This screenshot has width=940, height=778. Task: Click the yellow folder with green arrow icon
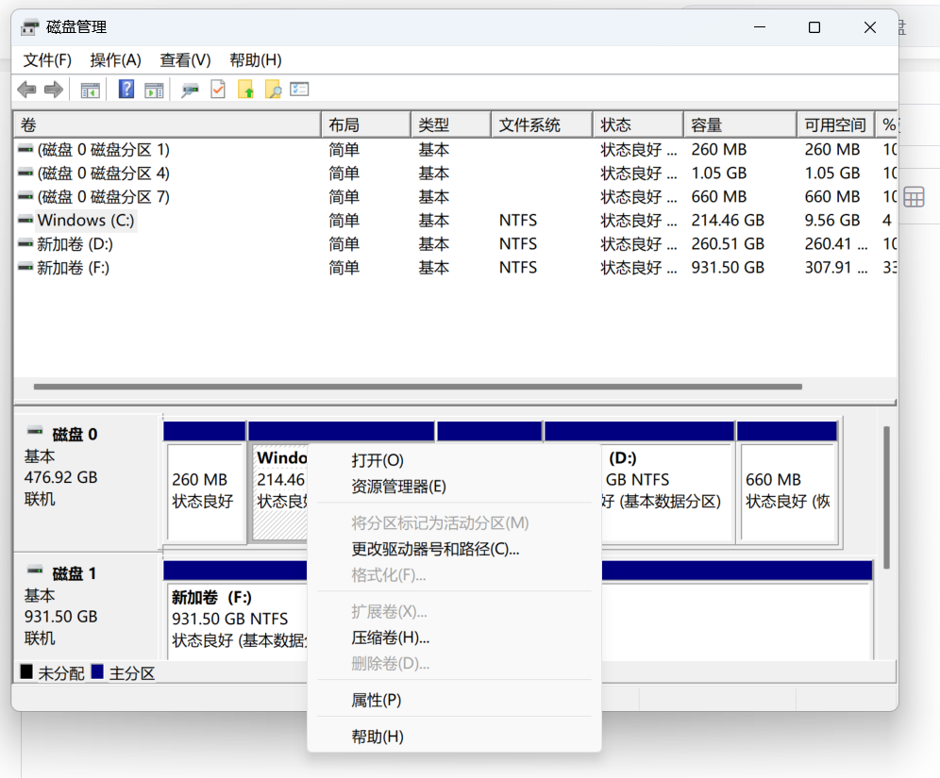pos(245,90)
